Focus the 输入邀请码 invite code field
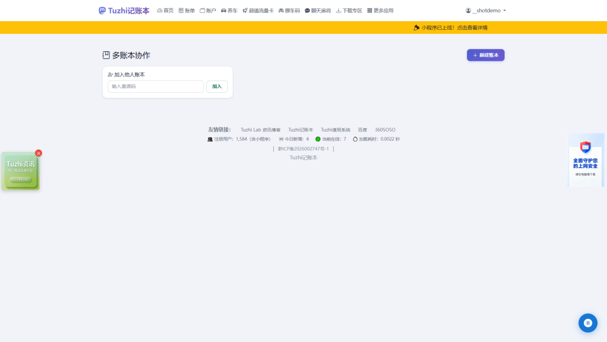 pos(156,87)
